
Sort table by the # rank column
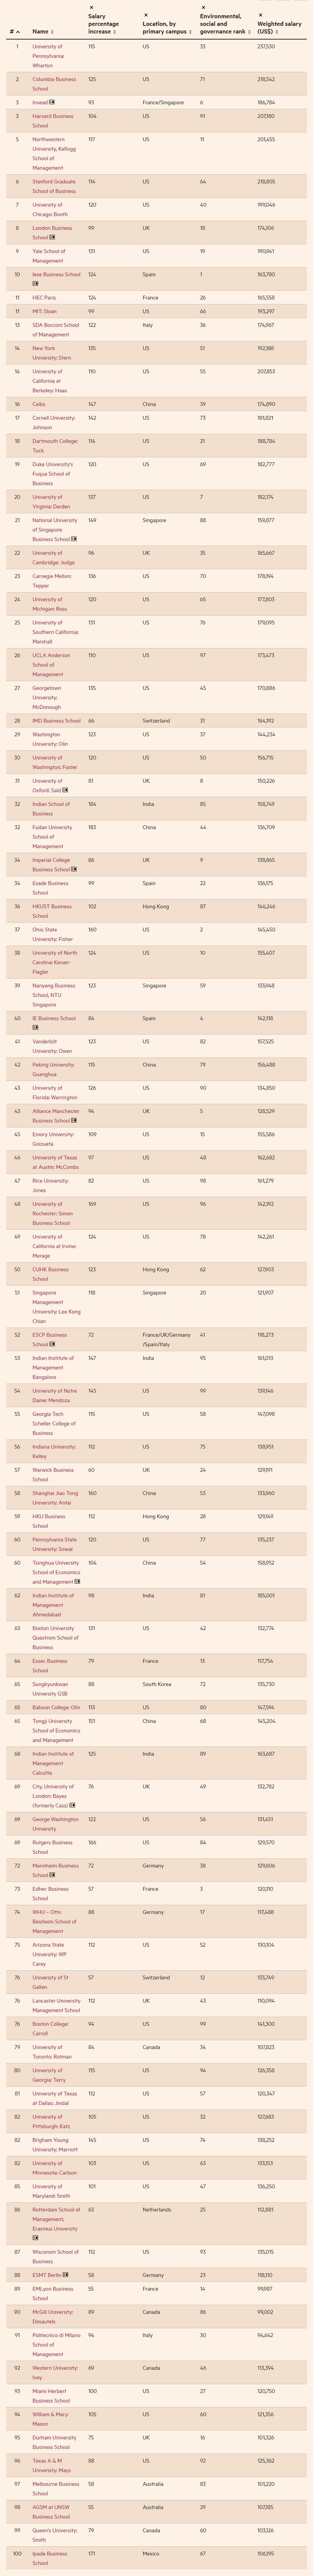coord(18,32)
